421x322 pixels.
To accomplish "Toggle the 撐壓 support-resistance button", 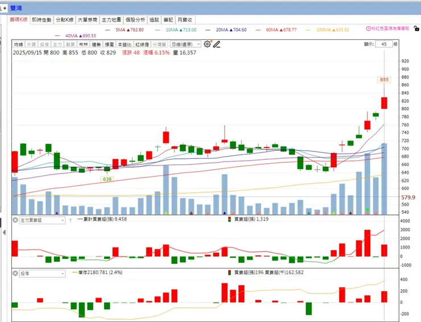I will tap(109, 44).
